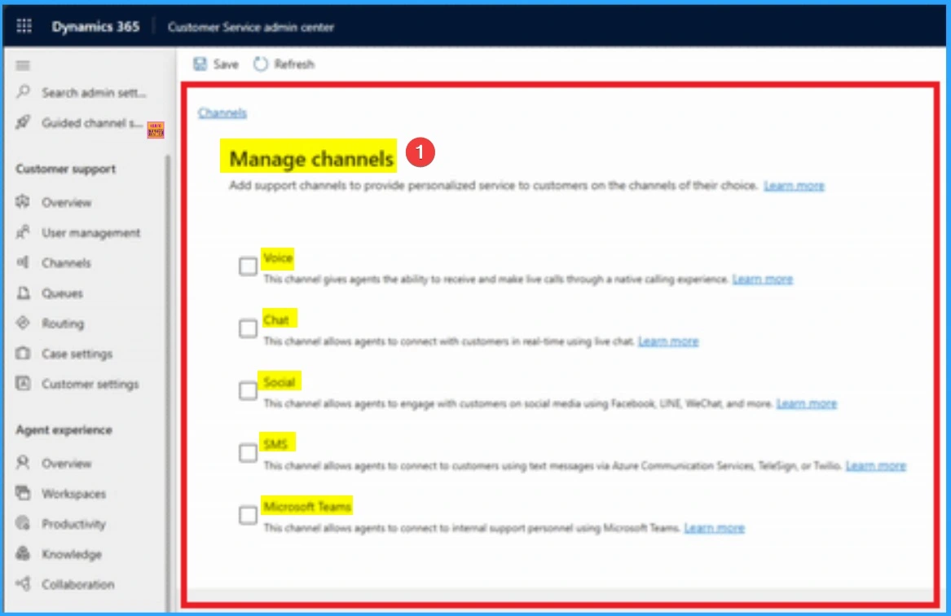Click the Save button label
951x616 pixels.
pyautogui.click(x=226, y=64)
